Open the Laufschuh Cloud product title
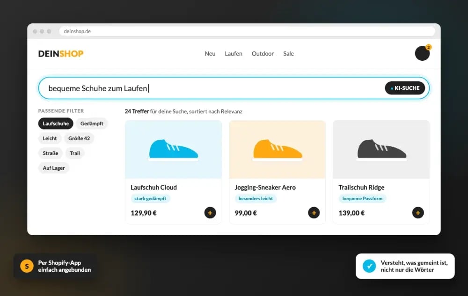This screenshot has height=296, width=468. tap(154, 188)
